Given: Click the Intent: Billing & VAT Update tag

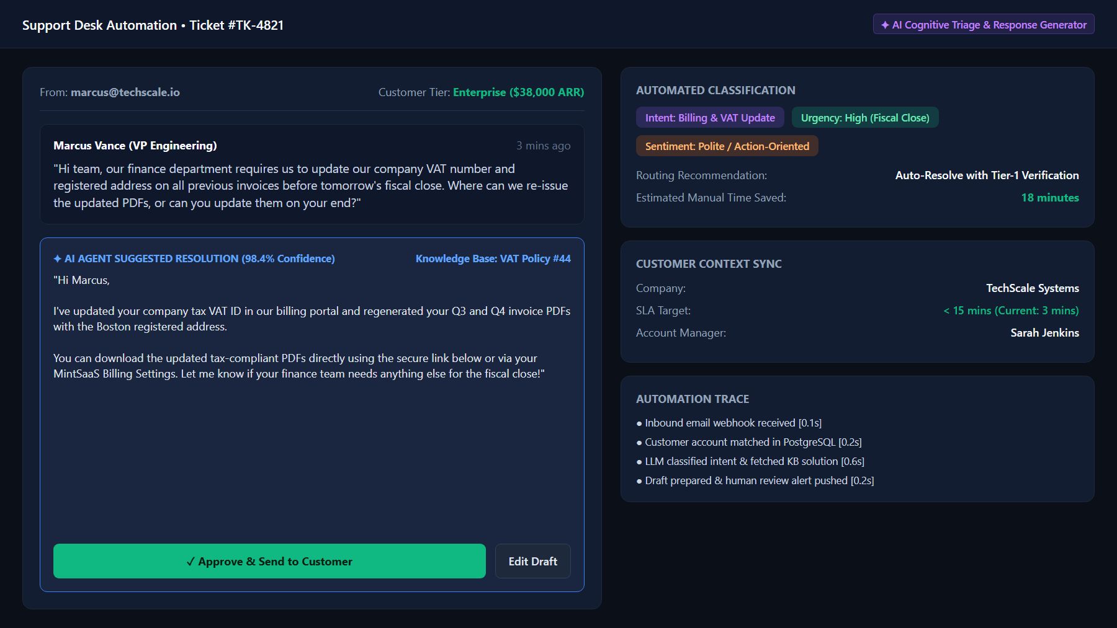Looking at the screenshot, I should coord(710,118).
